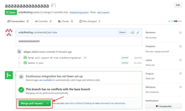
Task: Click 'None yet' text under Projects
Action: [x=150, y=79]
